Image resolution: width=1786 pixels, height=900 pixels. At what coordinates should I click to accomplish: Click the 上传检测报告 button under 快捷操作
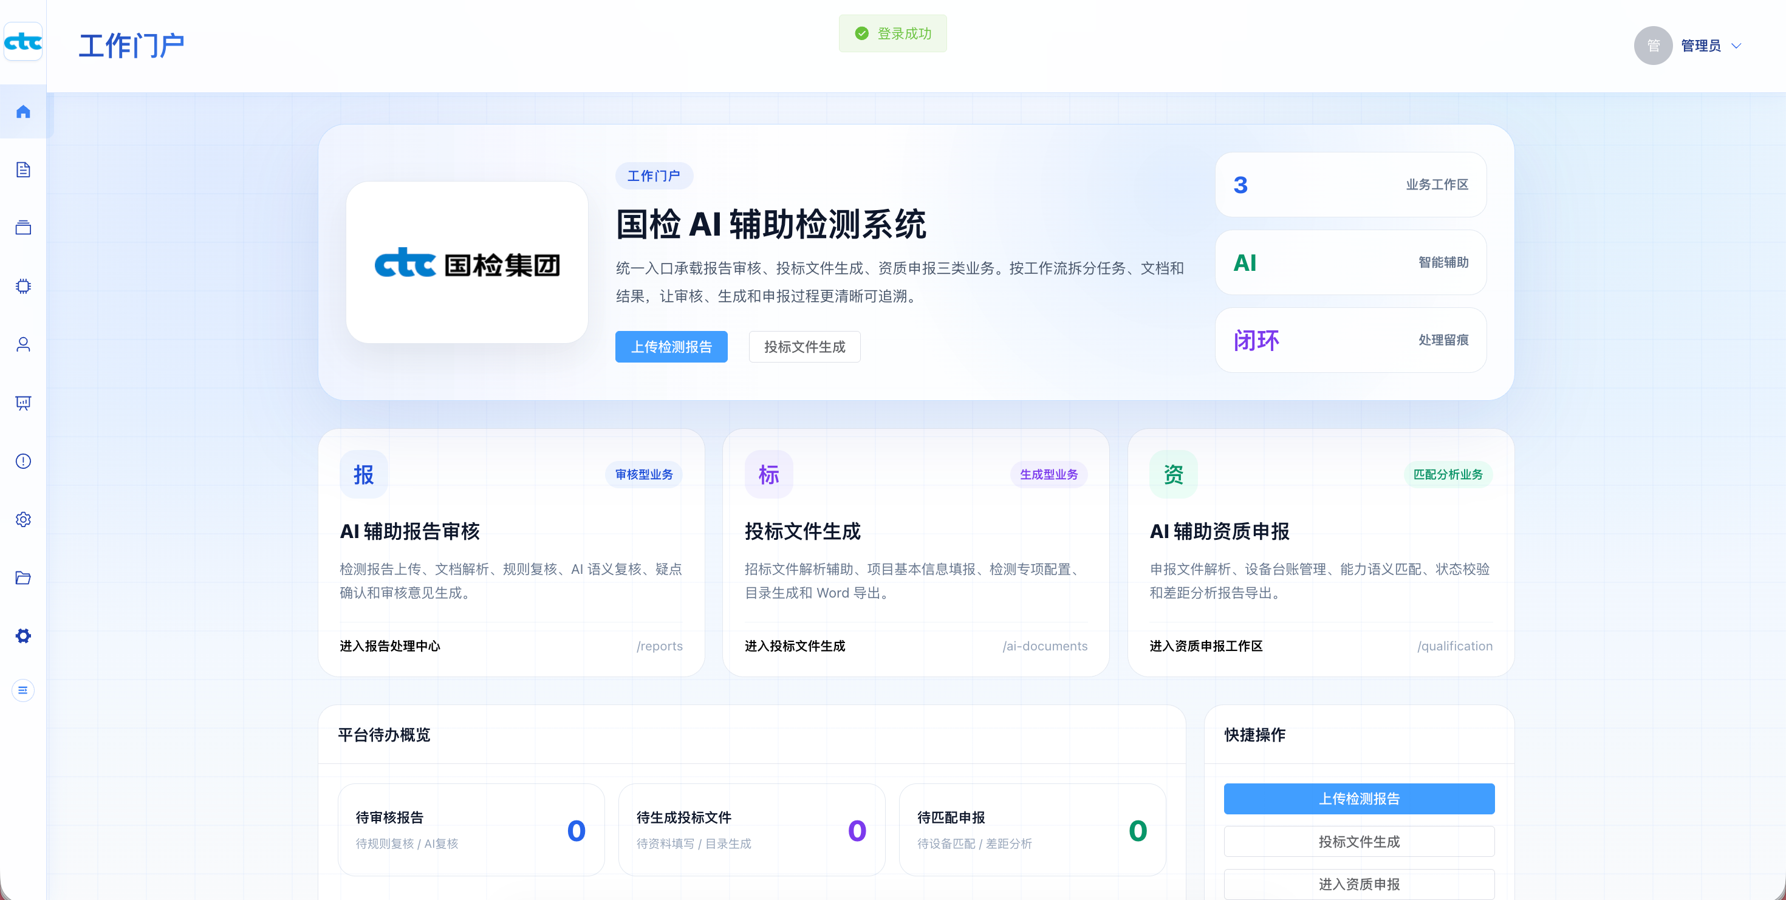(x=1359, y=799)
